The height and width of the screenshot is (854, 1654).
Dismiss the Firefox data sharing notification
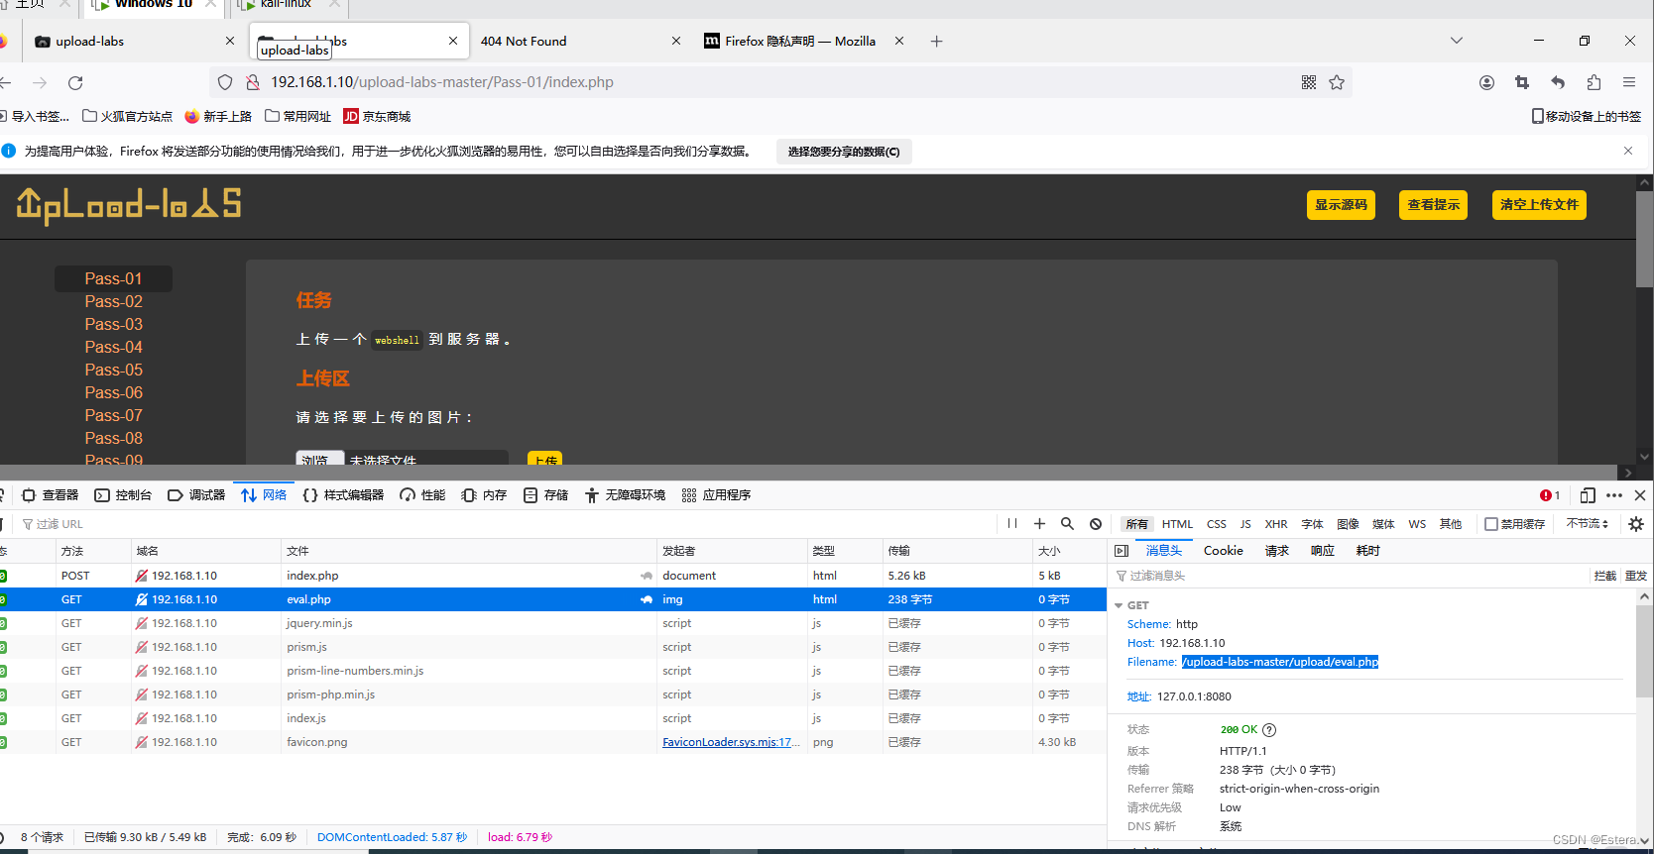1628,151
